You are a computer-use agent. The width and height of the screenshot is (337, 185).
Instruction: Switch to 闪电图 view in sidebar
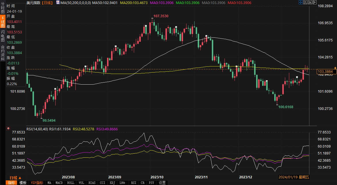3,36
